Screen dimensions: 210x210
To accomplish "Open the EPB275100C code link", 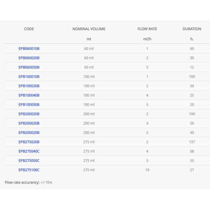I will coord(29,170).
